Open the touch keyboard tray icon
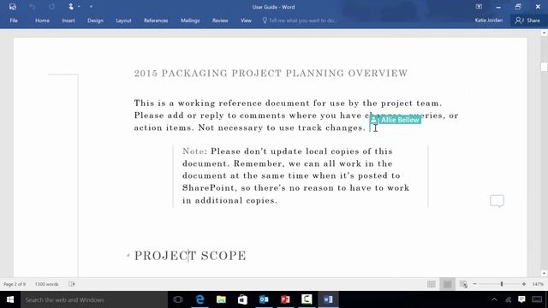Image resolution: width=548 pixels, height=308 pixels. [x=537, y=299]
